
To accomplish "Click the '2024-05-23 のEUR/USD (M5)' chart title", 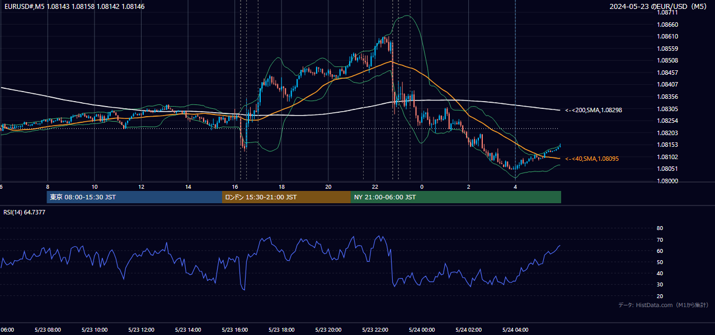I will tap(659, 6).
